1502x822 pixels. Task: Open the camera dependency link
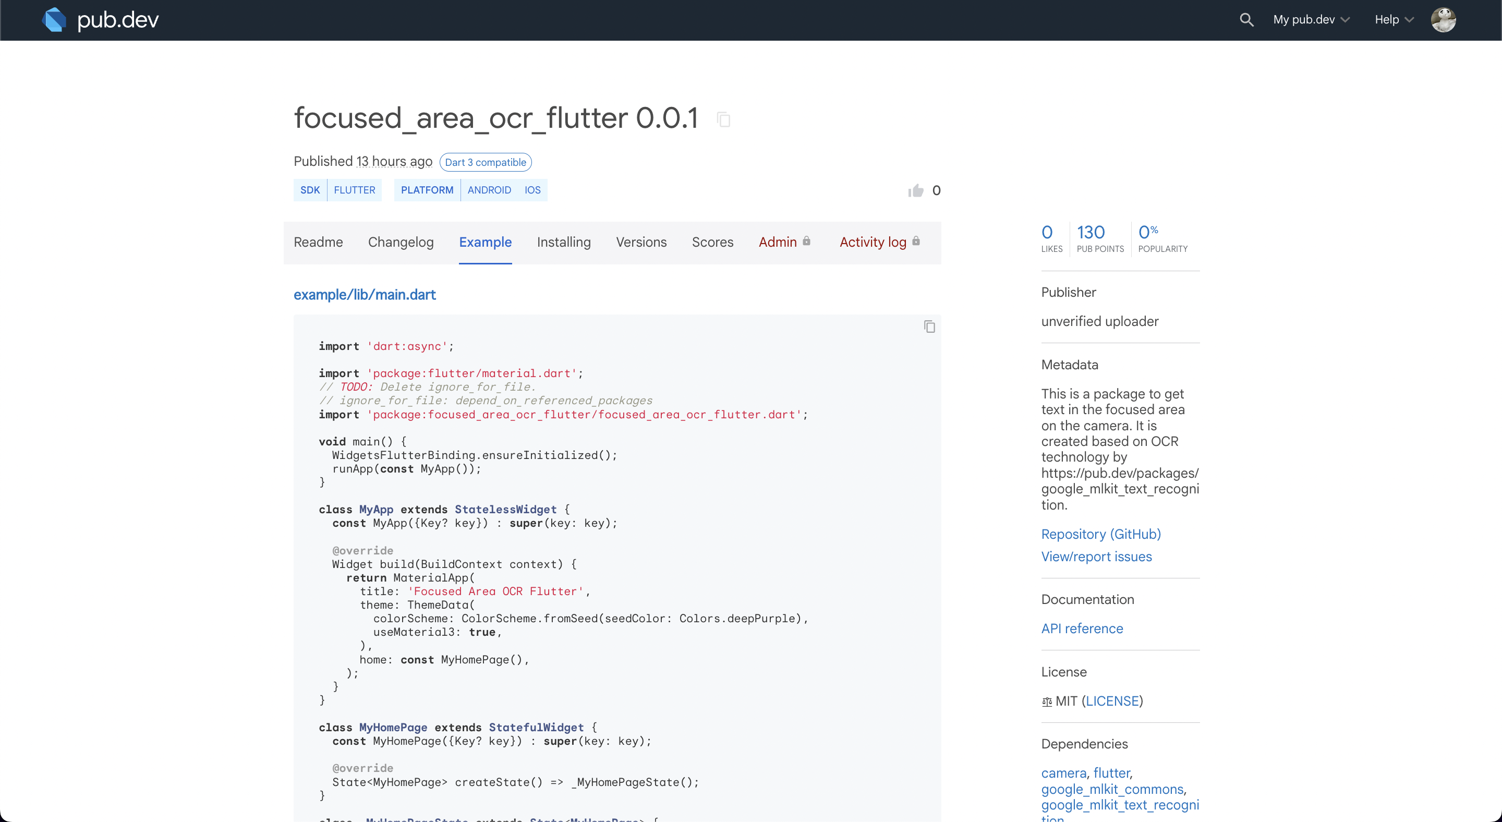[1063, 773]
